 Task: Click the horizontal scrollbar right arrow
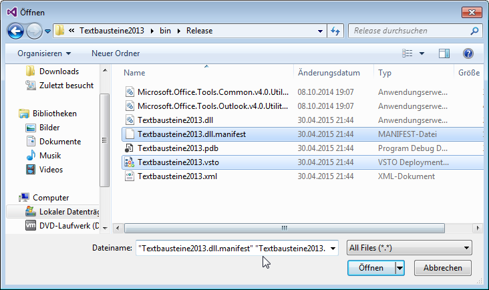click(x=478, y=228)
